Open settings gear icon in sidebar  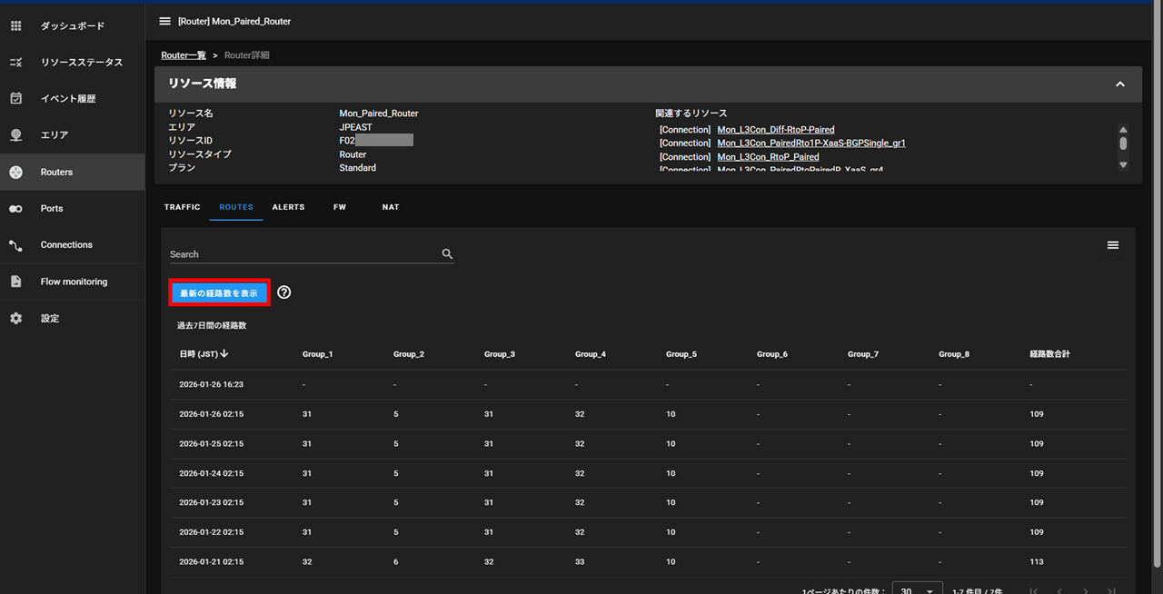15,319
